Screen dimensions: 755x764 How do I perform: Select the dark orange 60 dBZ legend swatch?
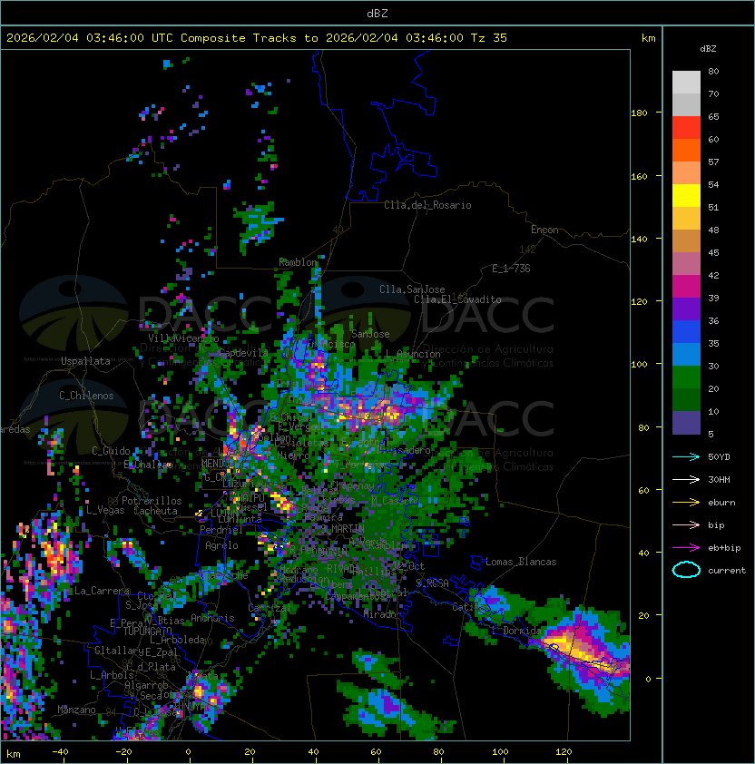(x=686, y=151)
